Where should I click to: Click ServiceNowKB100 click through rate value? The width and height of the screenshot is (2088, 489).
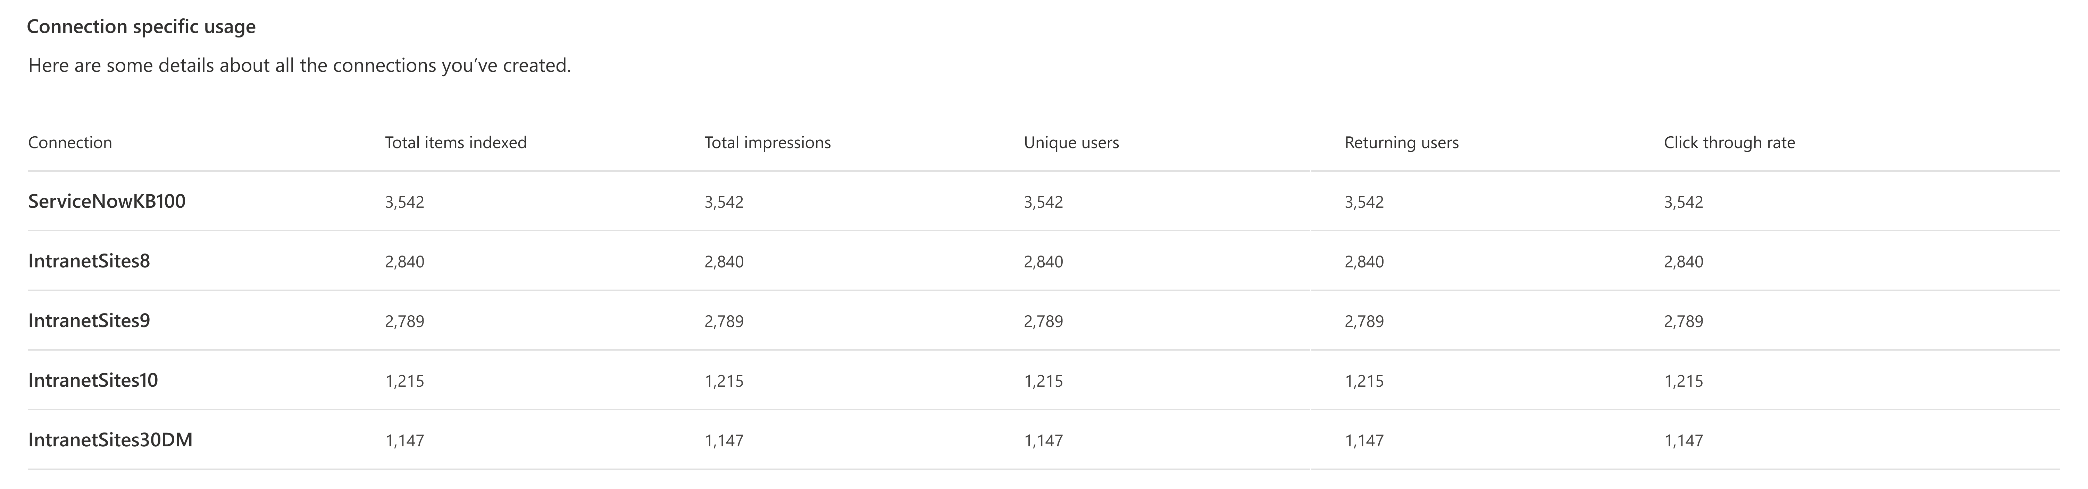coord(1683,201)
